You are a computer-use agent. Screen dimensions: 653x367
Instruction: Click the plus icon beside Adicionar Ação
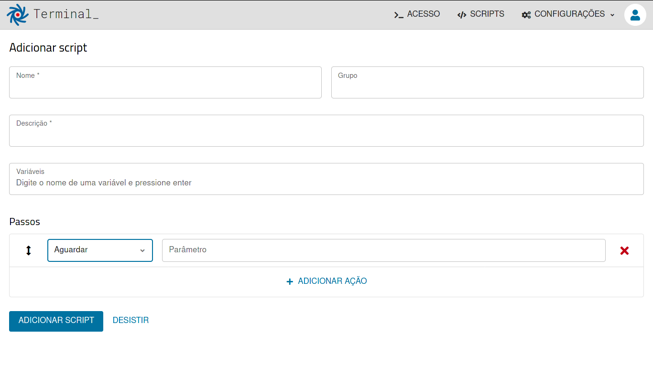[x=289, y=281]
